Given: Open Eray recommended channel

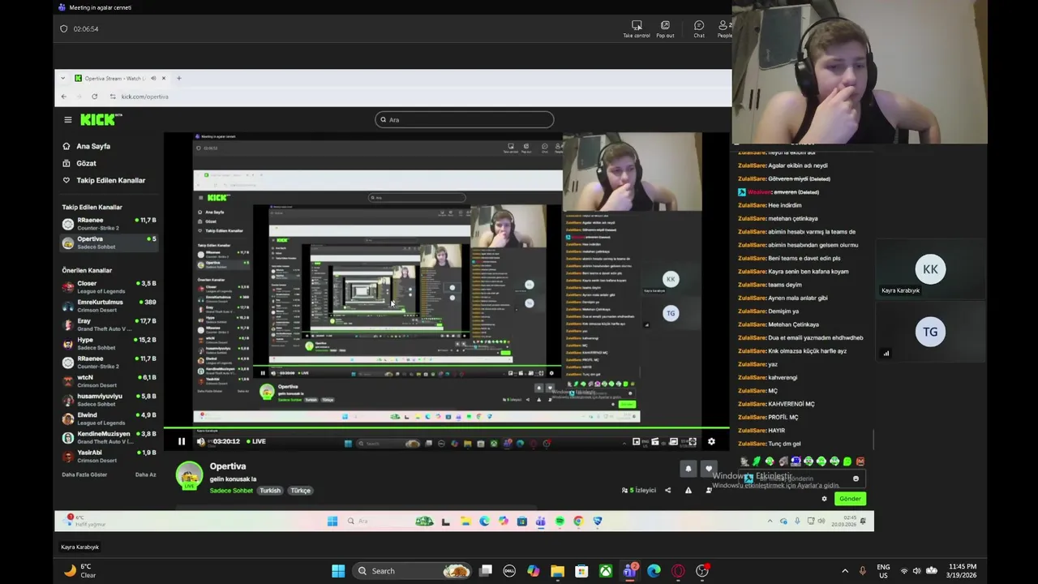Looking at the screenshot, I should coord(109,324).
